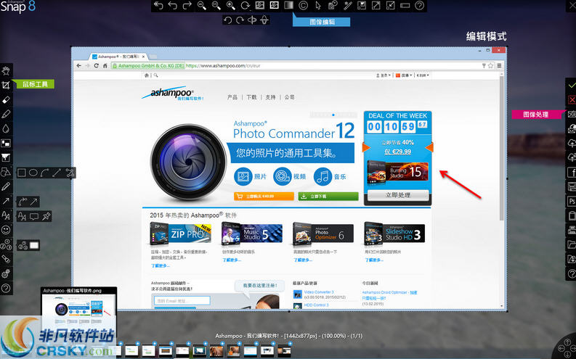Open the 产品 menu on Ashampoo page
Viewport: 576px width, 359px height.
[x=232, y=97]
